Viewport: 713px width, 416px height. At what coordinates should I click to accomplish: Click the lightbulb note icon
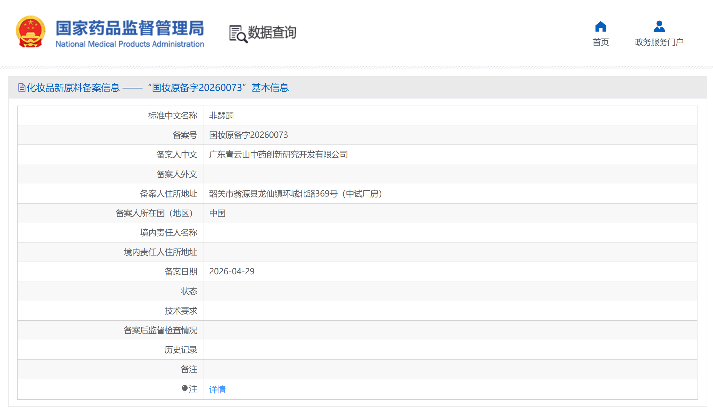(185, 389)
